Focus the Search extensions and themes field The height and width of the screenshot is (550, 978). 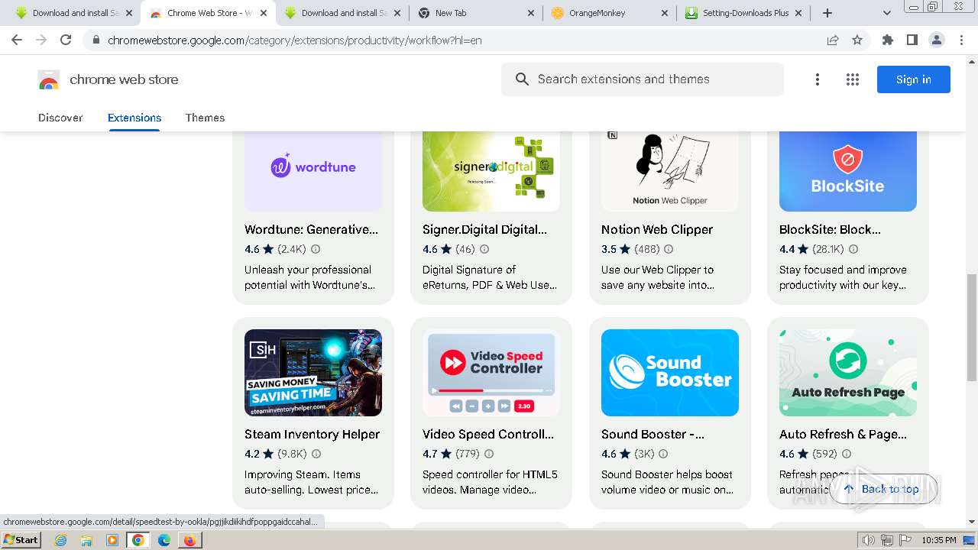click(643, 79)
